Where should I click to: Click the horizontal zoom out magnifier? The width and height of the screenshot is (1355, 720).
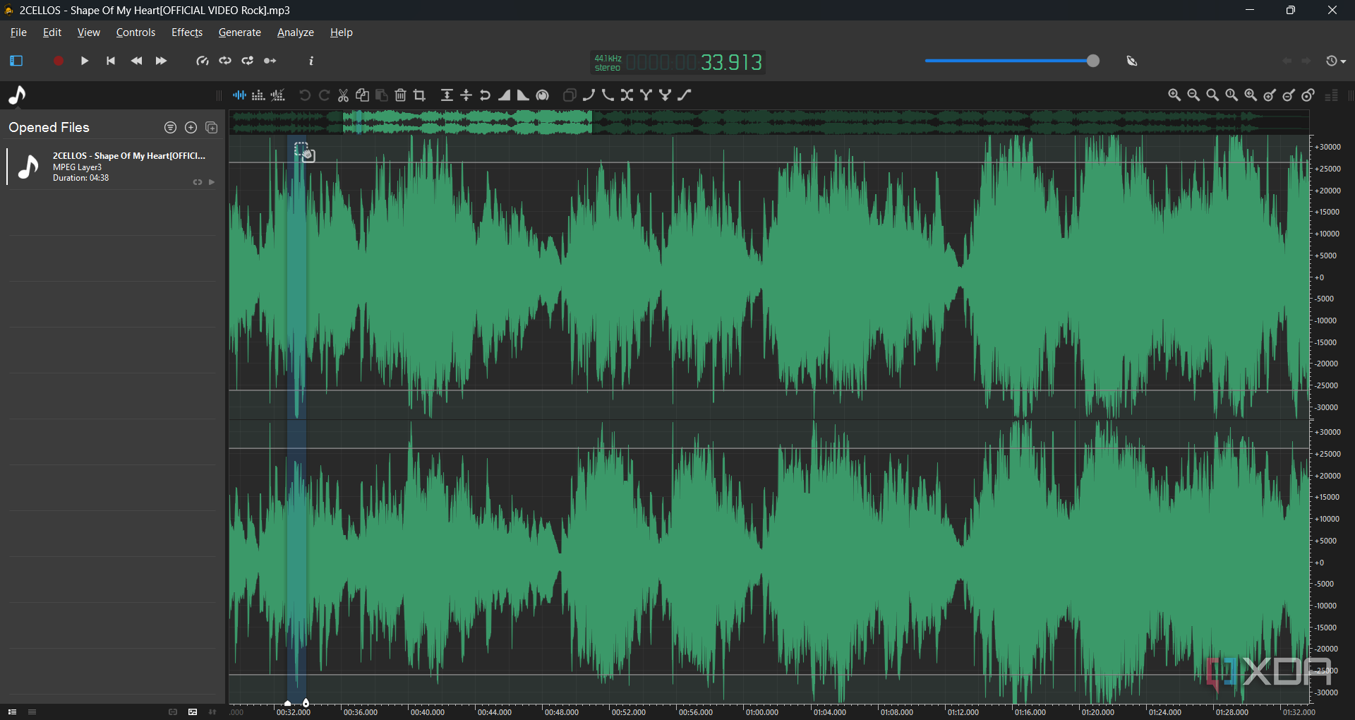point(1193,95)
